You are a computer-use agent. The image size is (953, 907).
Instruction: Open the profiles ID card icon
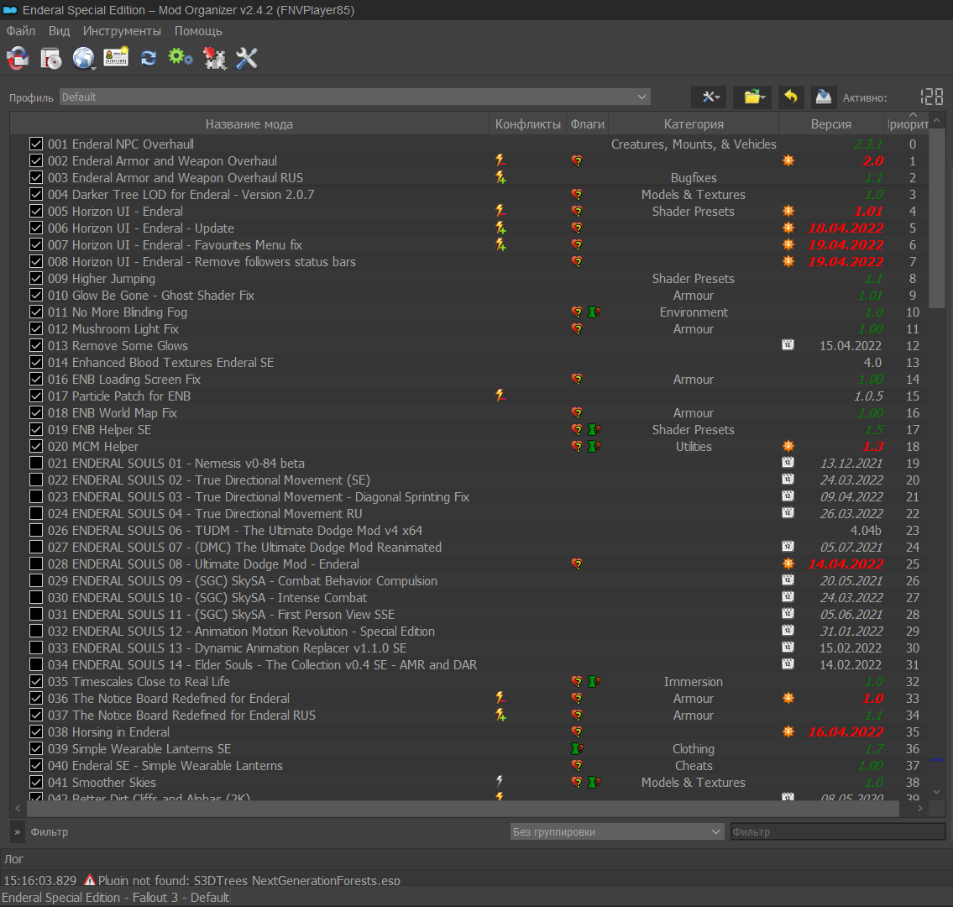(116, 58)
